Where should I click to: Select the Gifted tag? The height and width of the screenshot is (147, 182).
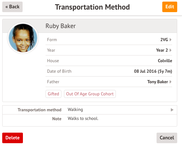(53, 94)
